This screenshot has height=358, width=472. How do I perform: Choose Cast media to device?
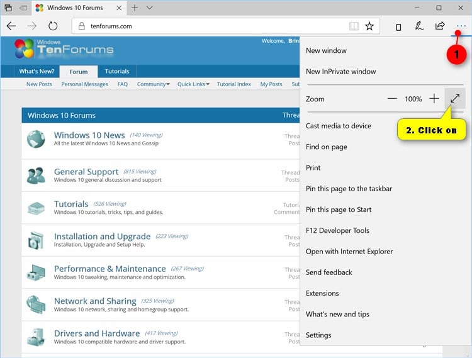coord(339,126)
